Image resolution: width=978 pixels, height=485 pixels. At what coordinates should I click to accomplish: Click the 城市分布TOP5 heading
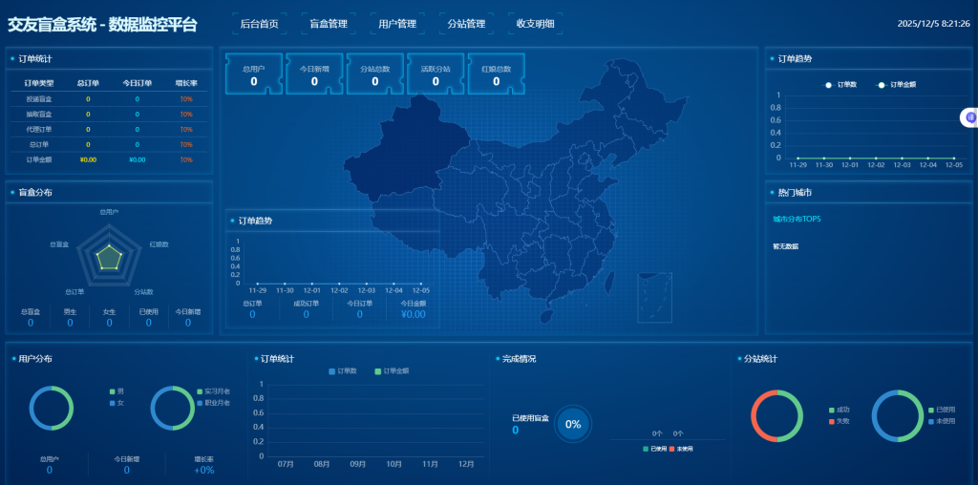pyautogui.click(x=796, y=220)
